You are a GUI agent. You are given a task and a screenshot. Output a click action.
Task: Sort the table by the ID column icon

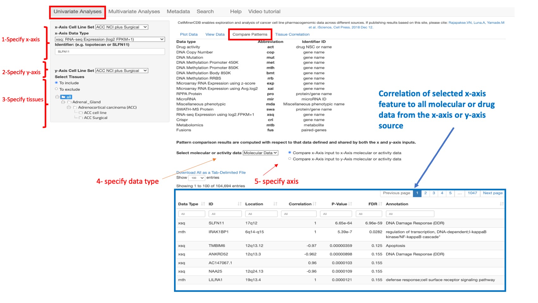(x=239, y=204)
